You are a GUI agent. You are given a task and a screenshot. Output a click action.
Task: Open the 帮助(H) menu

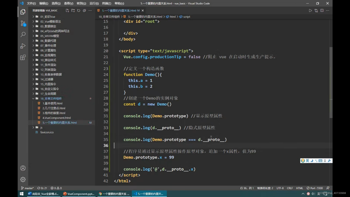click(119, 3)
